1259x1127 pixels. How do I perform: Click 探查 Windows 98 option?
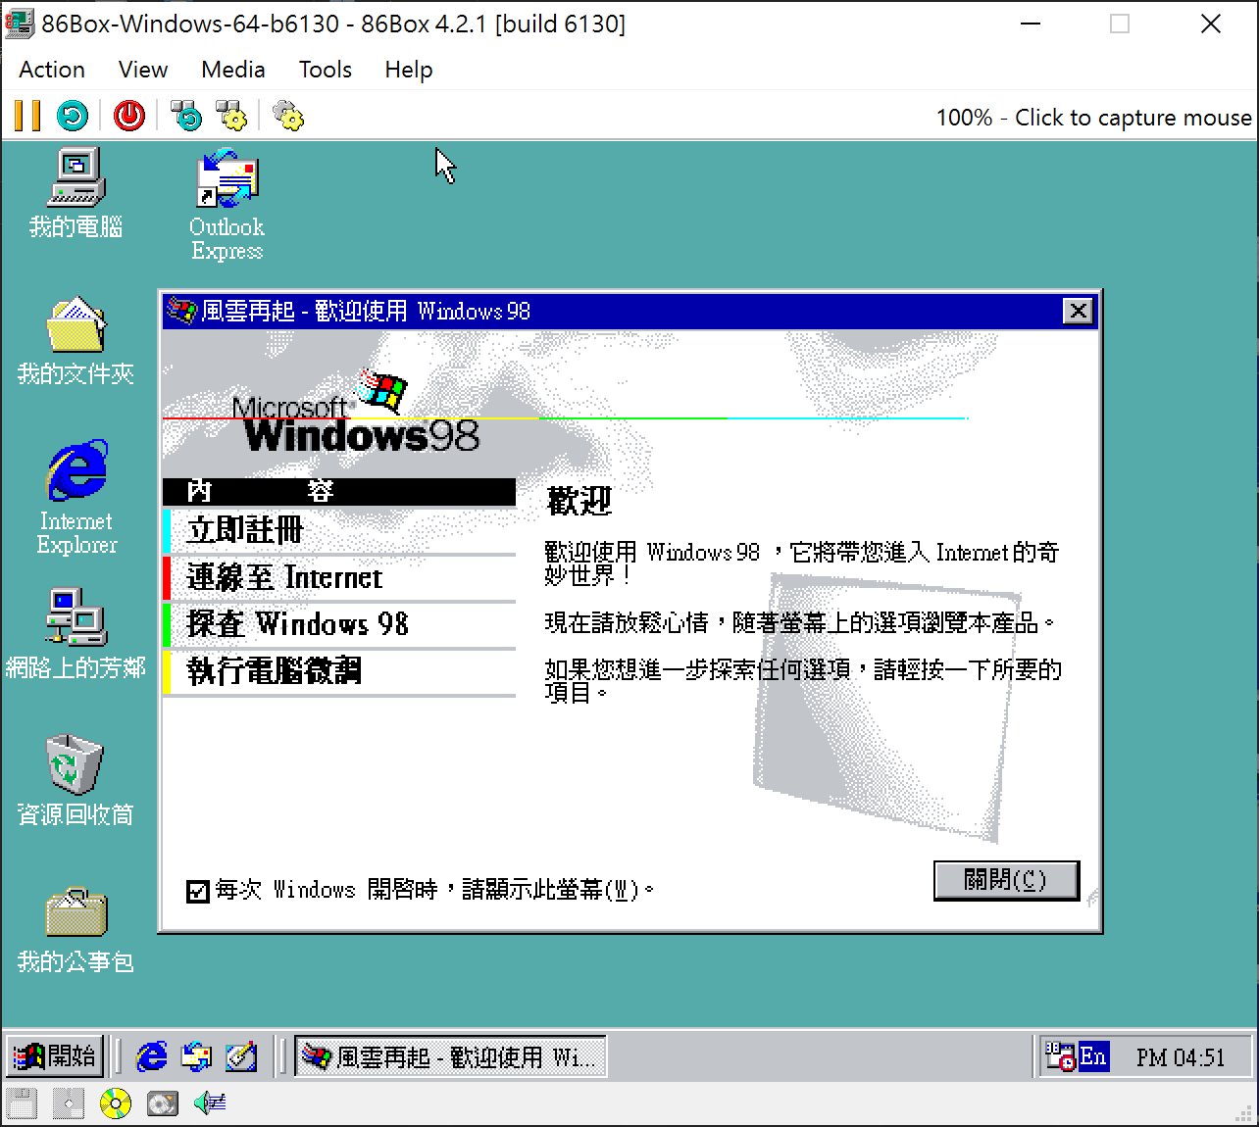339,624
